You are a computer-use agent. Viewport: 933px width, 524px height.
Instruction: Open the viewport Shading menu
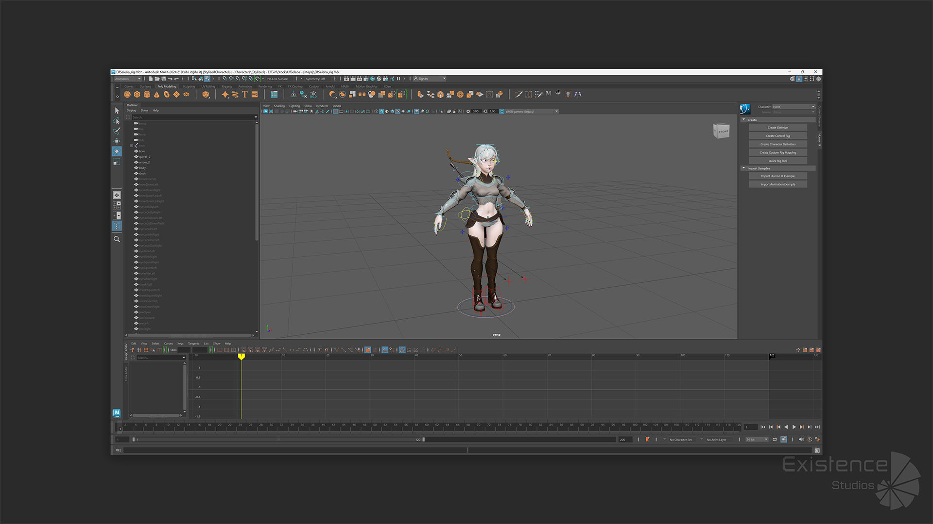pos(279,106)
